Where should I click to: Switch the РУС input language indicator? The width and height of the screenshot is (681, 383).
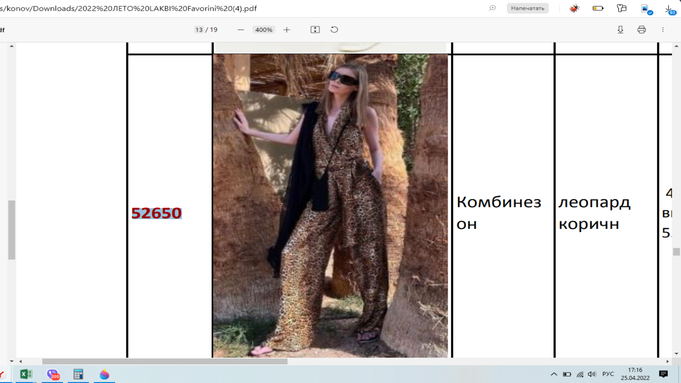pos(608,374)
